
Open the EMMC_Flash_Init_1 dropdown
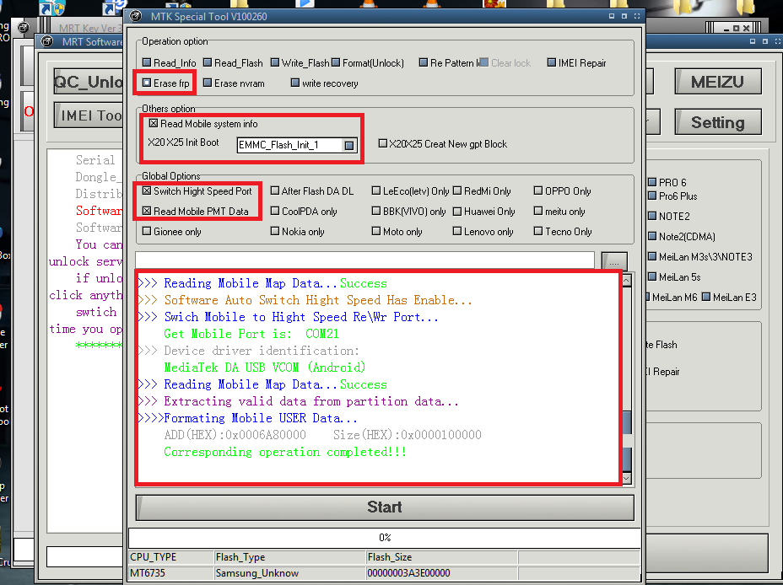pos(349,145)
